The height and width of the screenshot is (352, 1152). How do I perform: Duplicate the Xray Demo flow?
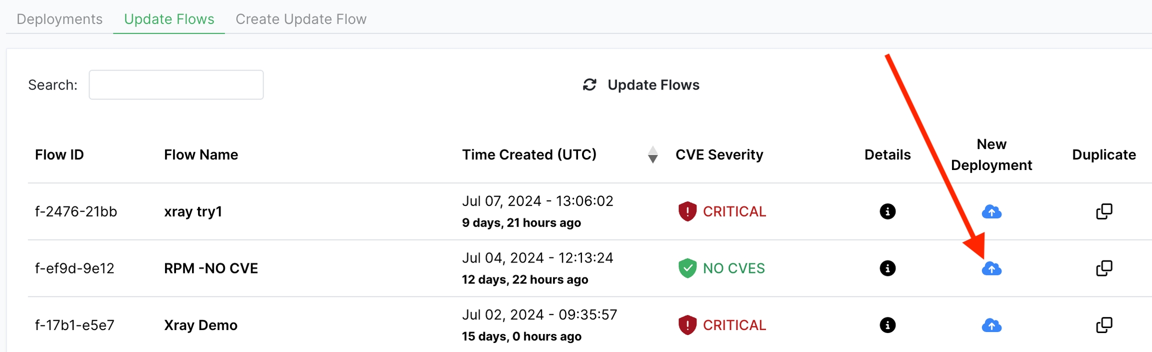1104,325
